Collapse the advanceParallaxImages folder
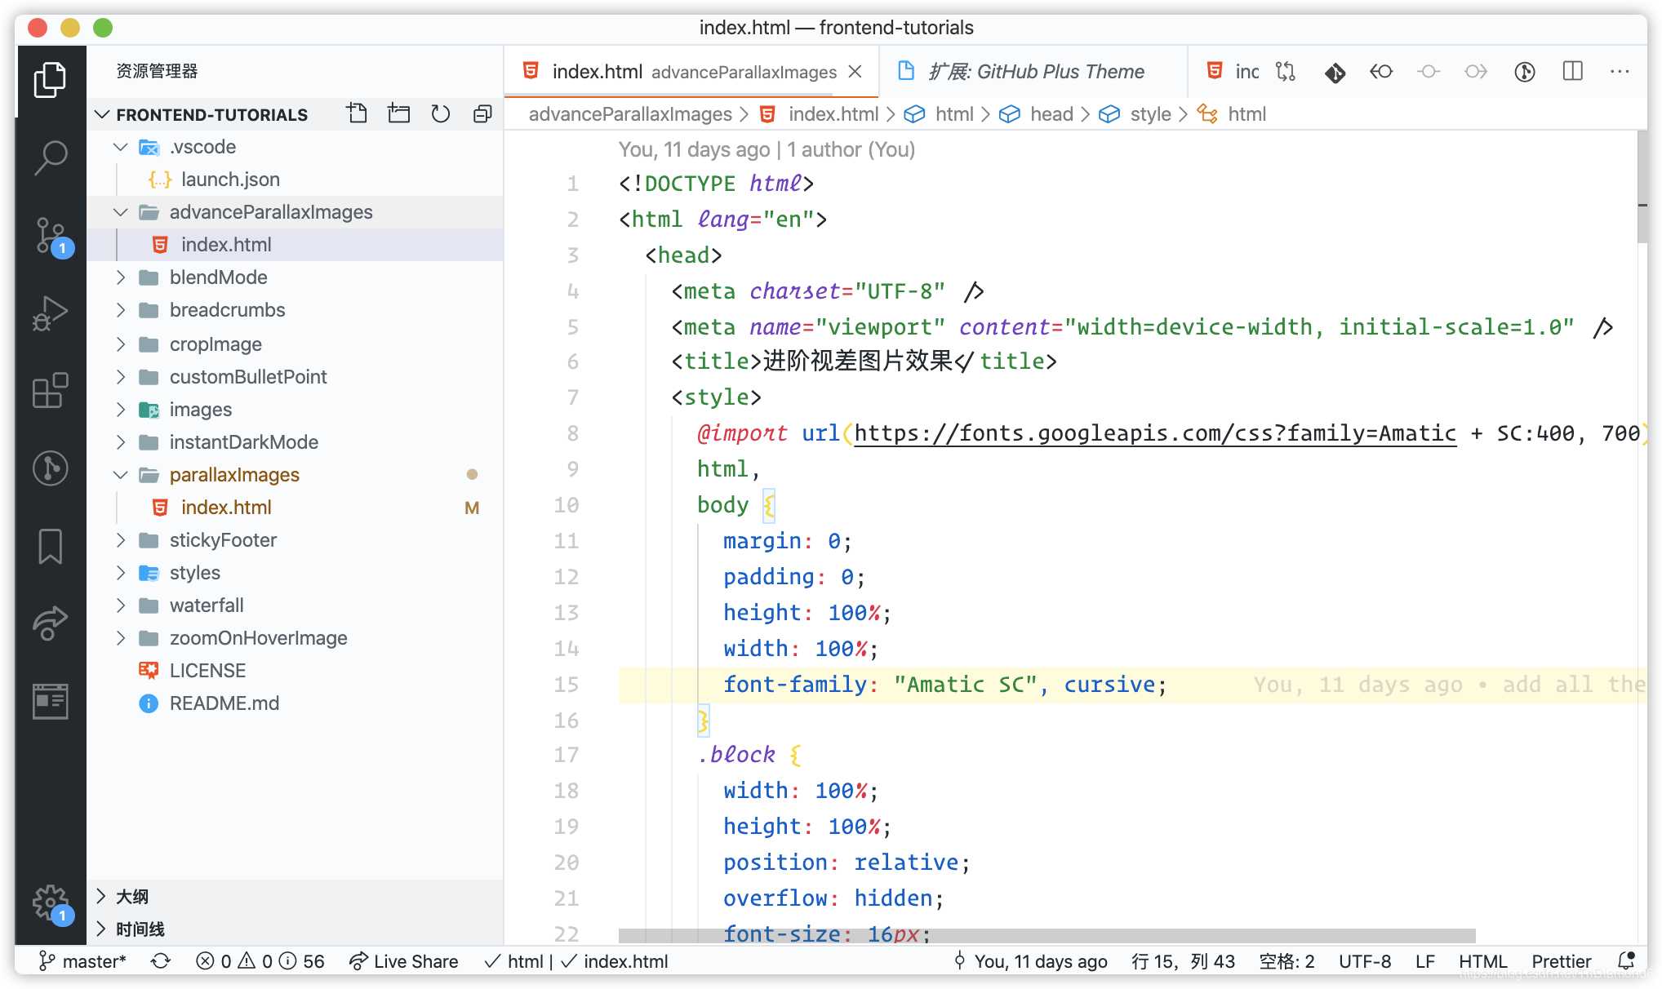The height and width of the screenshot is (989, 1662). point(121,212)
